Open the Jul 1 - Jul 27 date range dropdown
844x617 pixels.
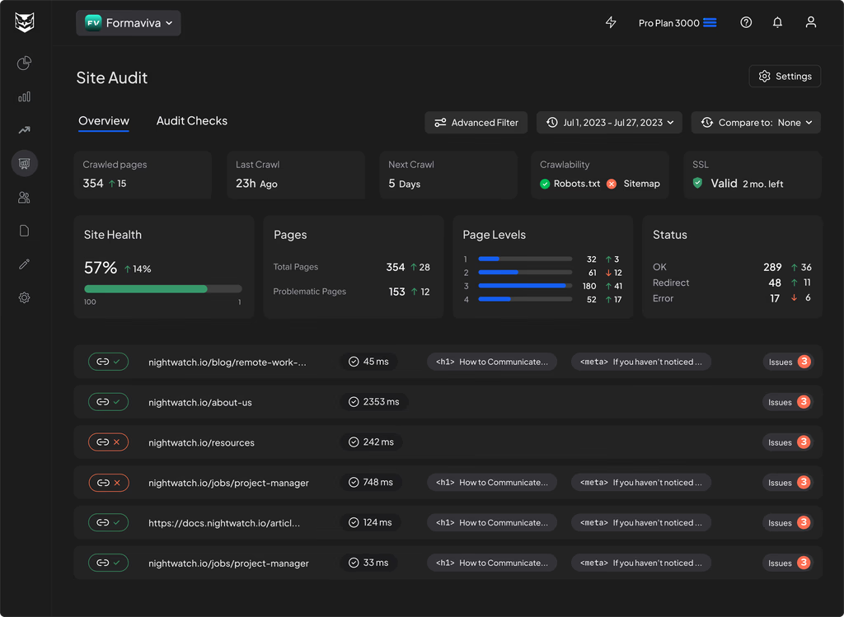click(609, 123)
